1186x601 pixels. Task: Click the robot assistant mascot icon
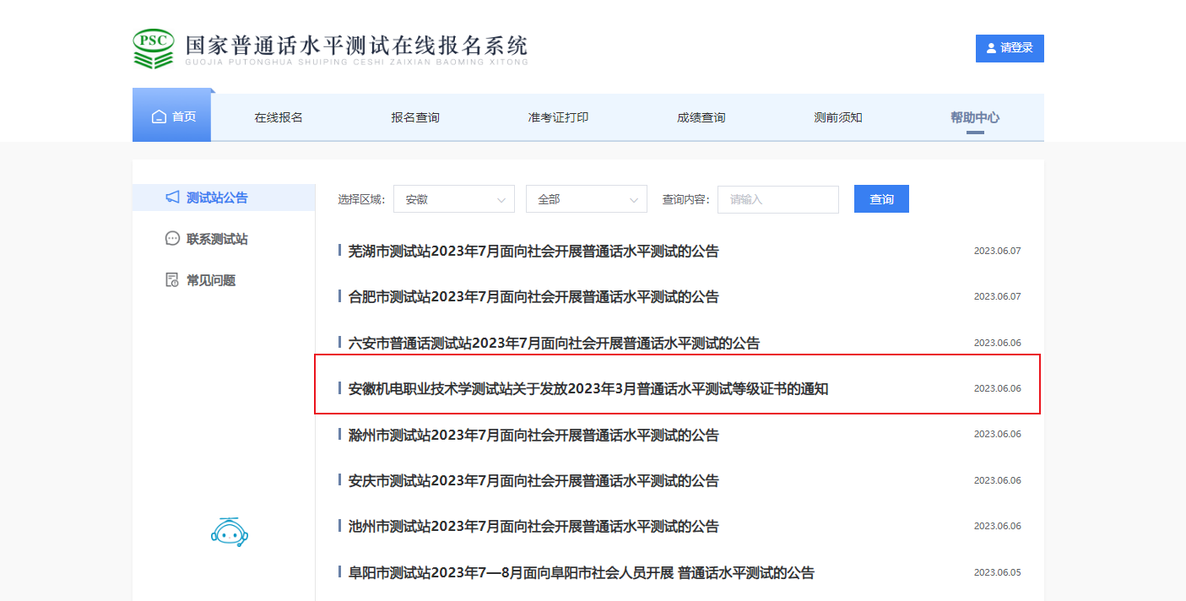pyautogui.click(x=229, y=532)
